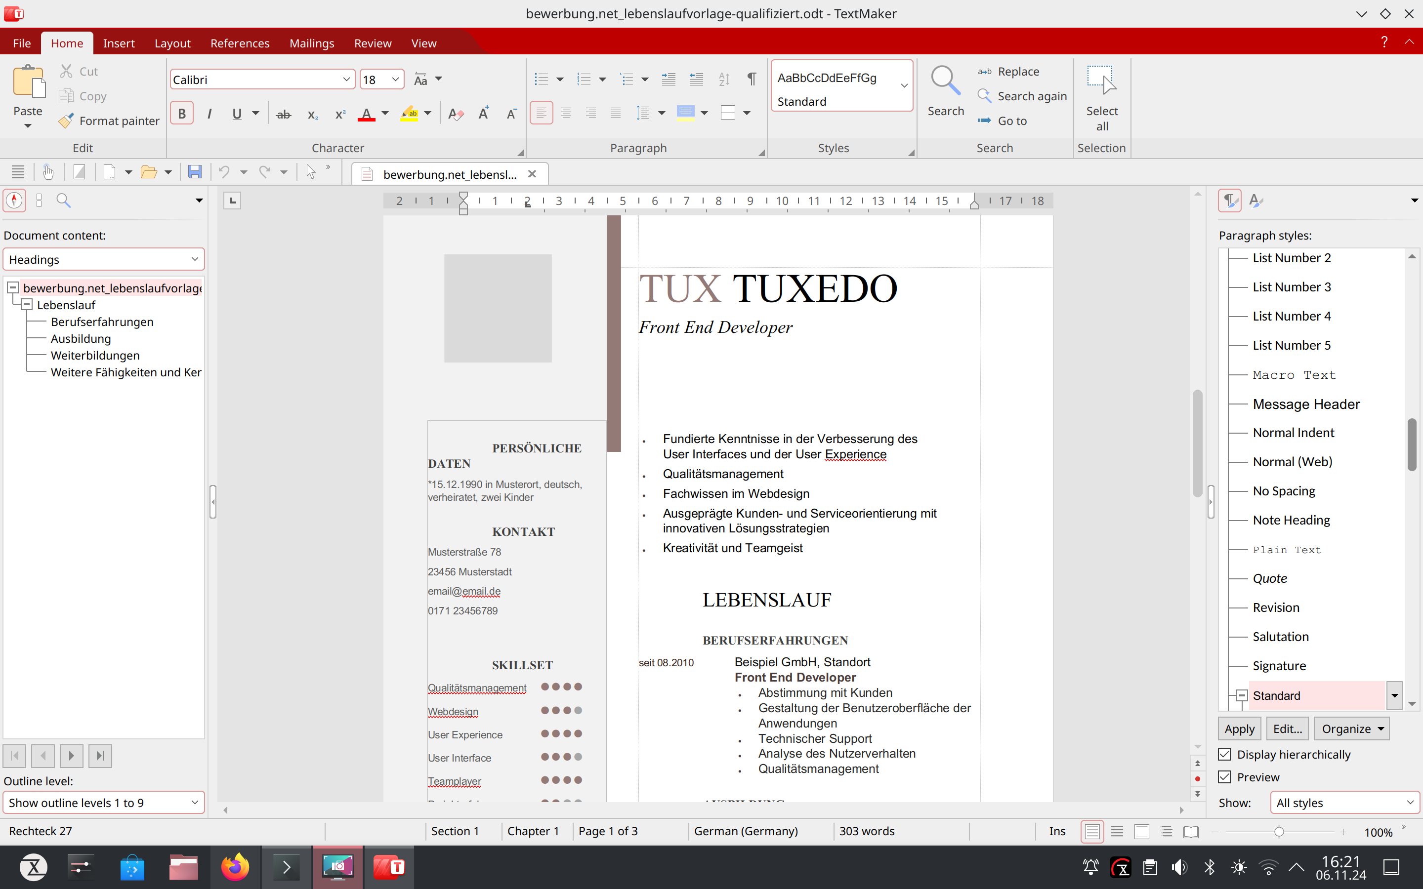The width and height of the screenshot is (1423, 889).
Task: Switch to the References ribbon tab
Action: (x=240, y=43)
